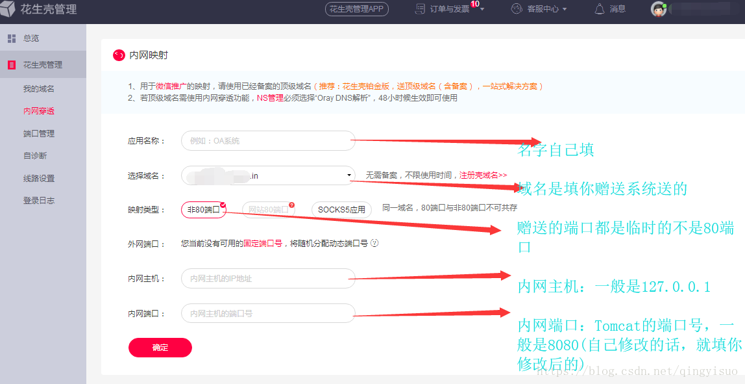Select the SOCKS5应用 mapping type
The height and width of the screenshot is (384, 745).
pos(341,209)
